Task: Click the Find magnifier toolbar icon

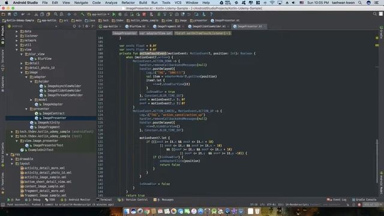Action: (56, 14)
